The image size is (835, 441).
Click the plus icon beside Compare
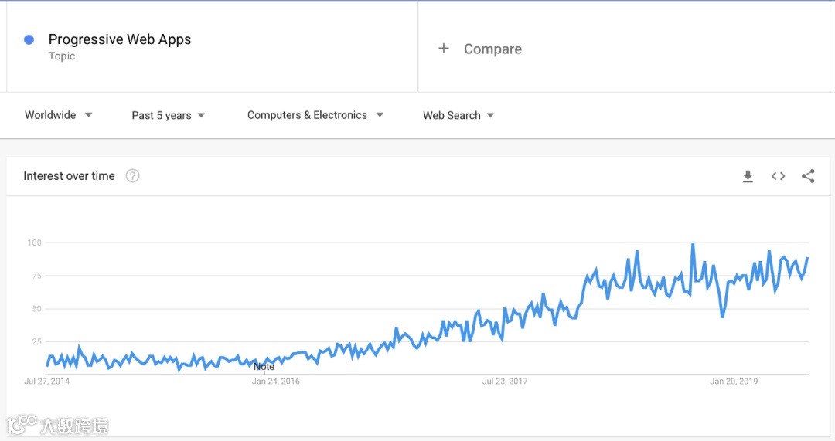click(x=444, y=49)
